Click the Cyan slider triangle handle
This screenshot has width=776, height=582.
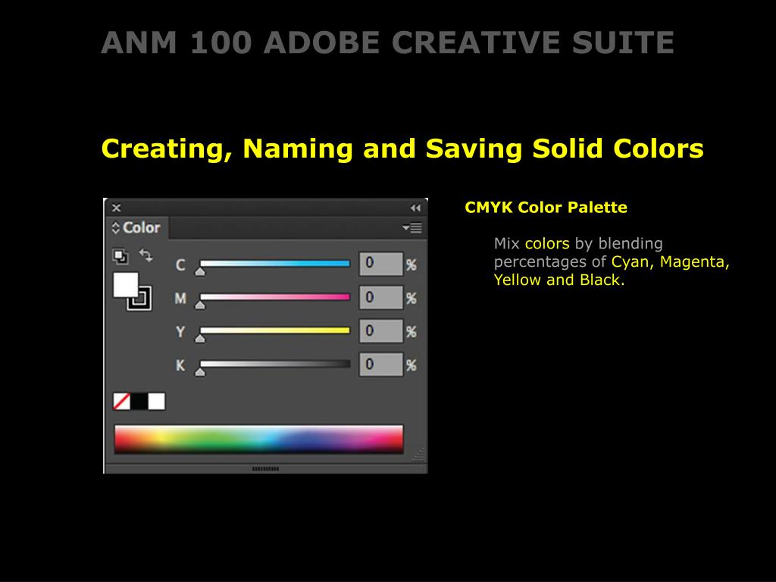200,272
